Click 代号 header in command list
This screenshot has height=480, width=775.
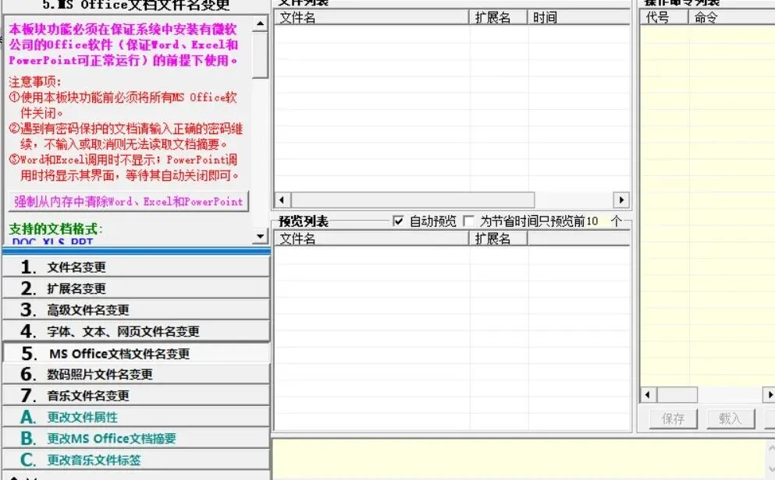(x=664, y=18)
